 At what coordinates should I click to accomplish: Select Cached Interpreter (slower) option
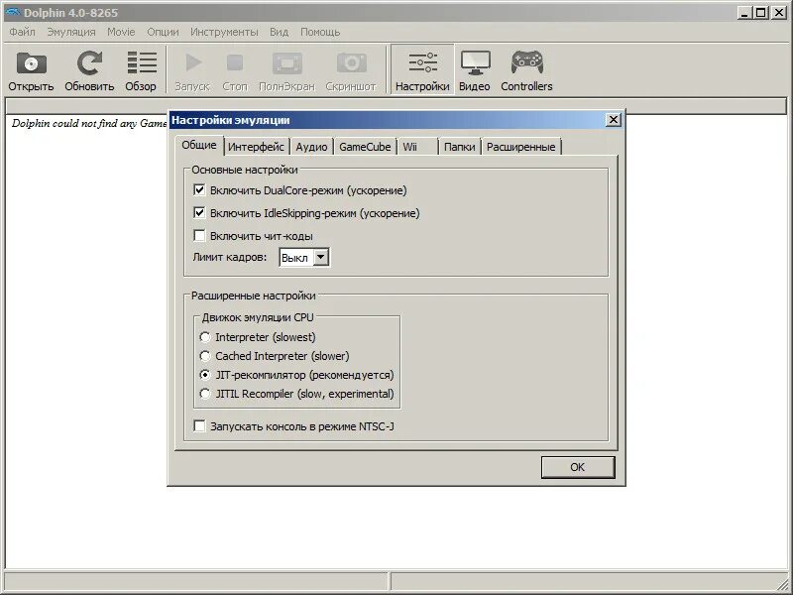(x=205, y=356)
